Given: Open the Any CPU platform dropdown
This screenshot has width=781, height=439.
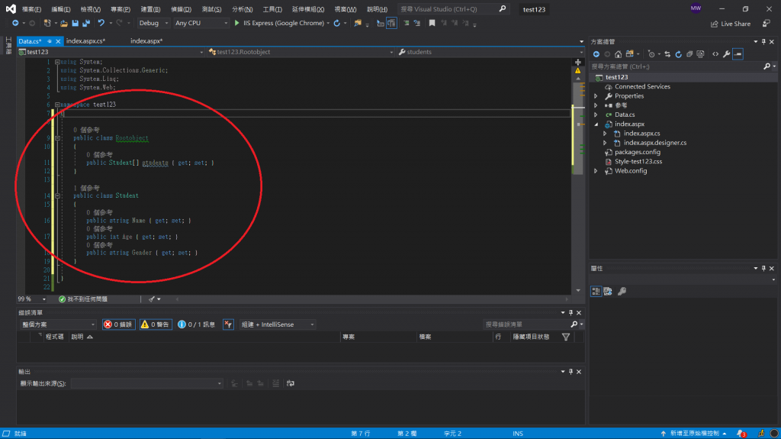Looking at the screenshot, I should click(x=201, y=24).
